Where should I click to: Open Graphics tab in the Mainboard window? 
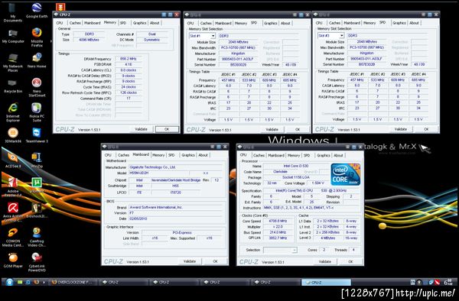(x=188, y=155)
